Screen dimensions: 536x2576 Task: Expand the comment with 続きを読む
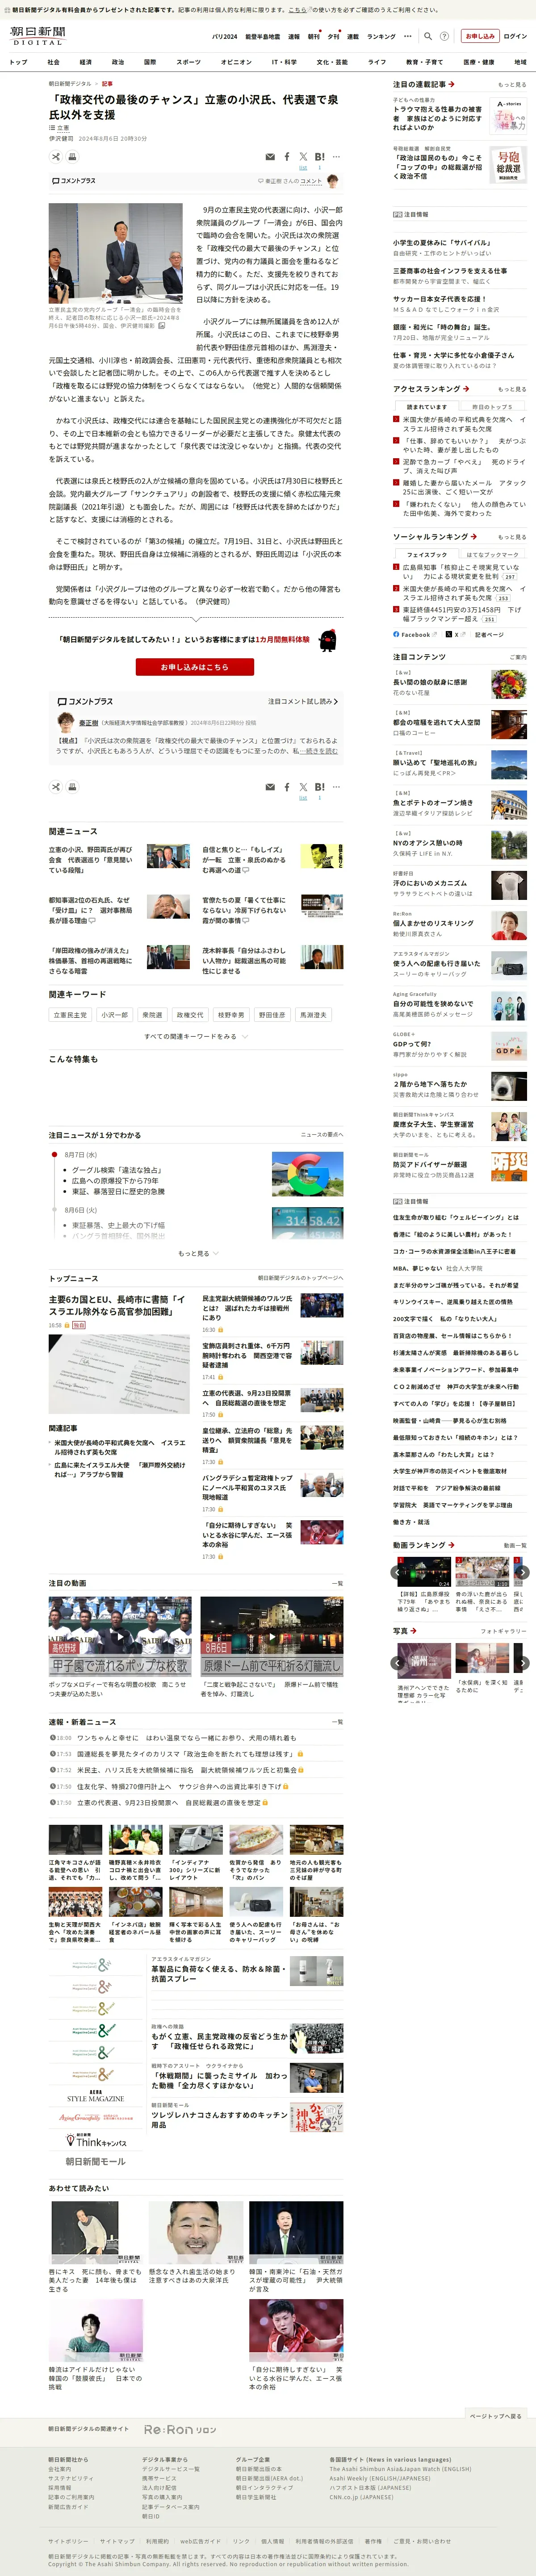pos(320,751)
